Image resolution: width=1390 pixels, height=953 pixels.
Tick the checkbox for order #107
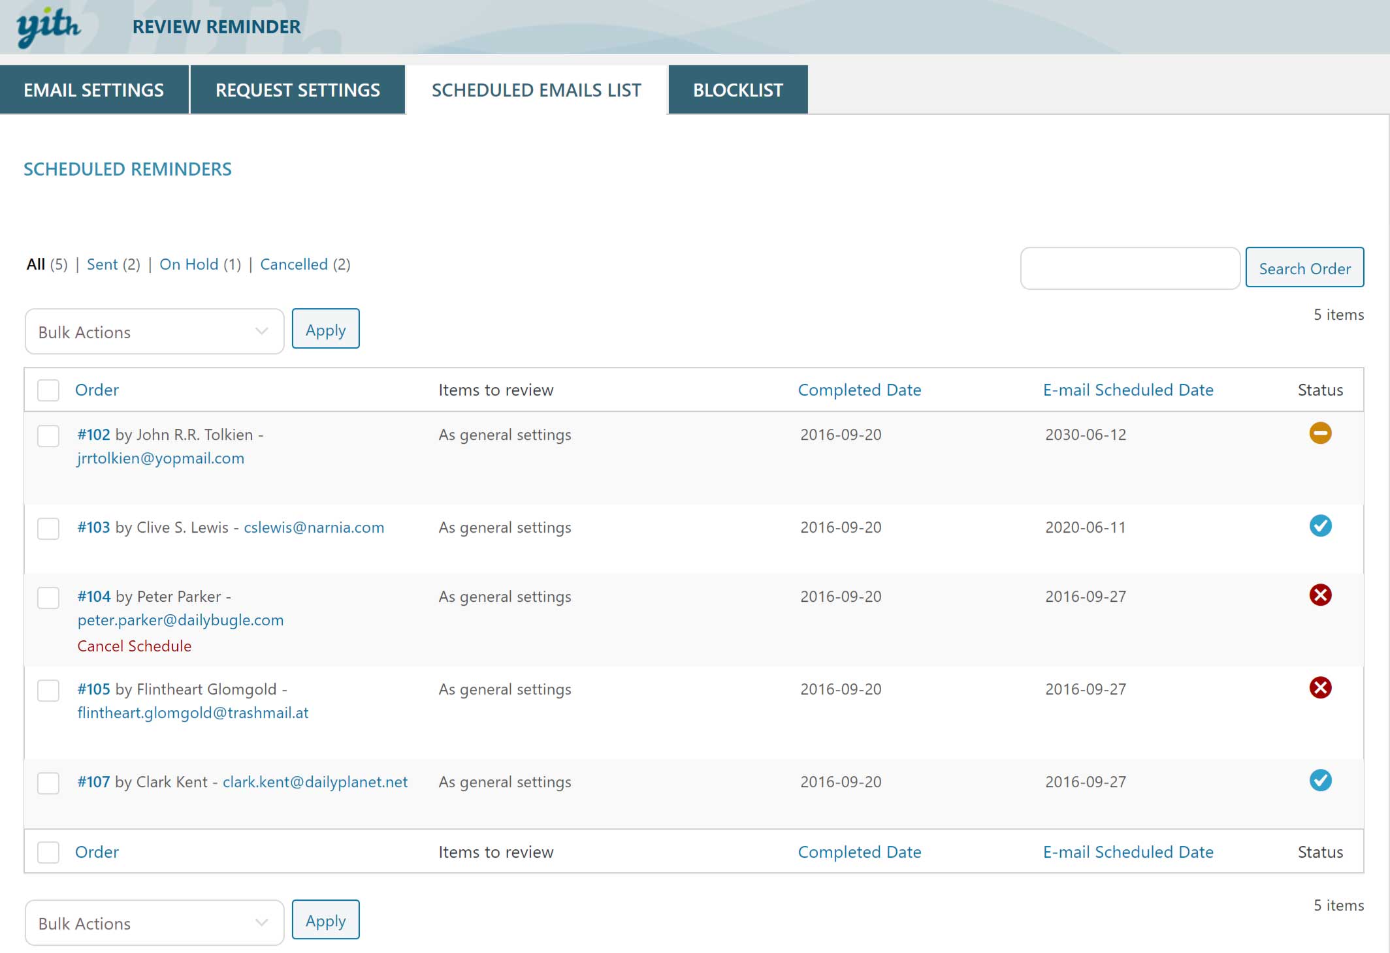(48, 783)
